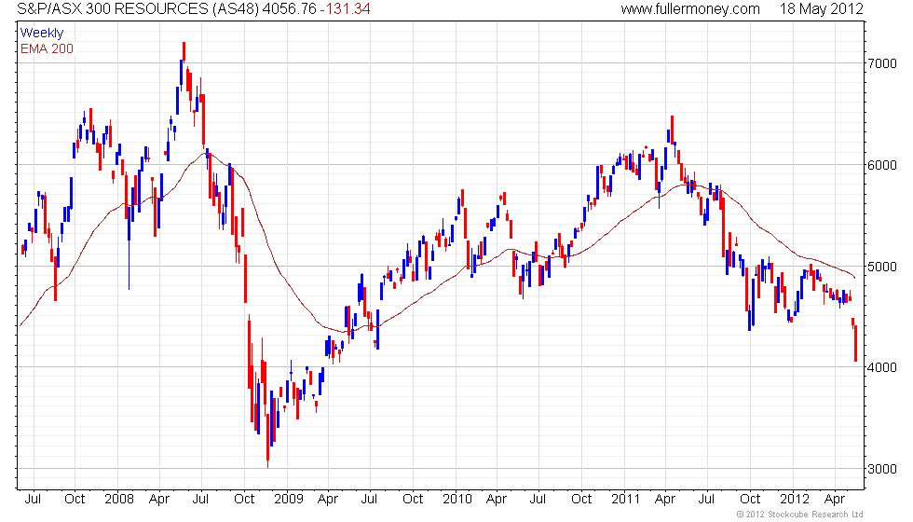The width and height of the screenshot is (913, 522).
Task: Click the April 2011 peak candle near 6500
Action: tap(672, 130)
